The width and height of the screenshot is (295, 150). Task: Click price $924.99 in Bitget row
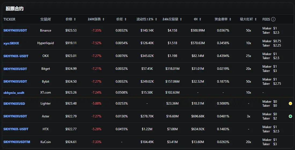[x=71, y=69]
